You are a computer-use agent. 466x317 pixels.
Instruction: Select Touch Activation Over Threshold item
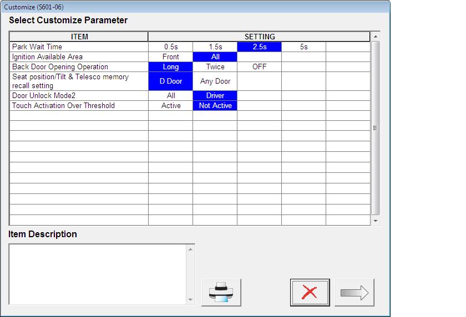click(x=79, y=106)
